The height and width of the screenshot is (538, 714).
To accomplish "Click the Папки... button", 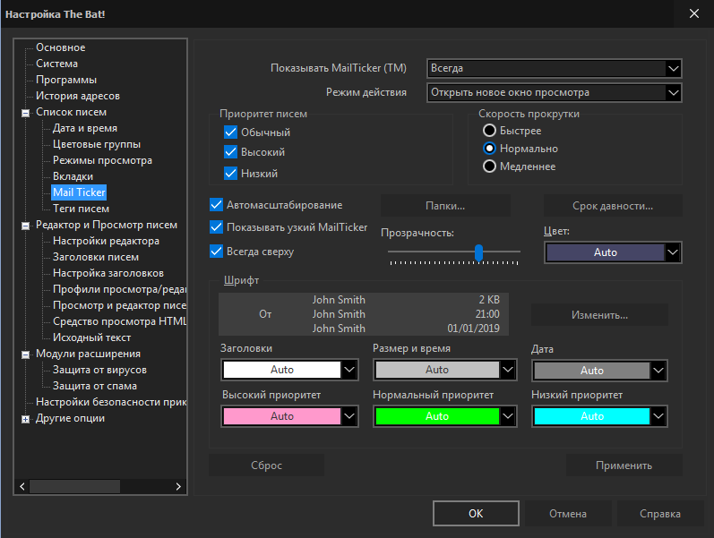I will [445, 206].
